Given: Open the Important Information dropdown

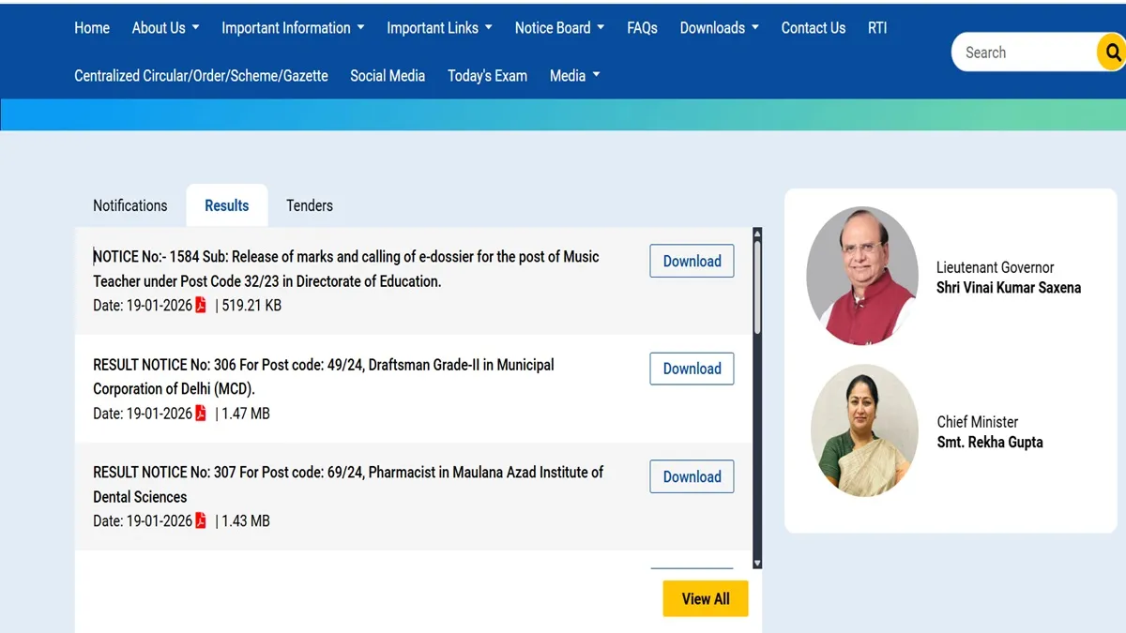Looking at the screenshot, I should tap(293, 28).
